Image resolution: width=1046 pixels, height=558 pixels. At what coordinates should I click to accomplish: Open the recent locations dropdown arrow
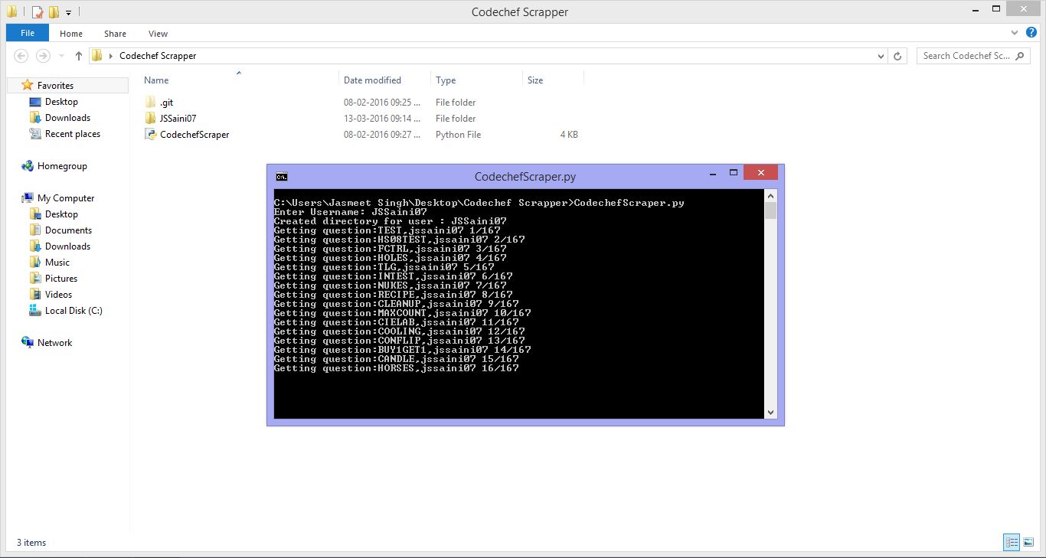[60, 57]
